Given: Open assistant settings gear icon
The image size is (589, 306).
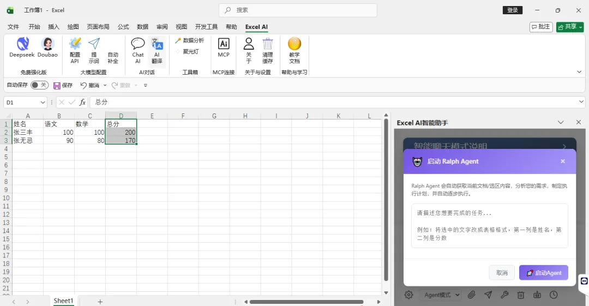Looking at the screenshot, I should click(408, 295).
